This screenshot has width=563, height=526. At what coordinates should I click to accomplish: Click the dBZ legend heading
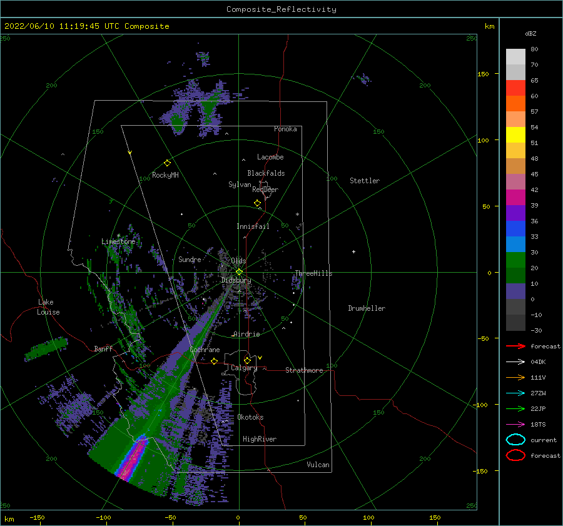click(x=530, y=33)
